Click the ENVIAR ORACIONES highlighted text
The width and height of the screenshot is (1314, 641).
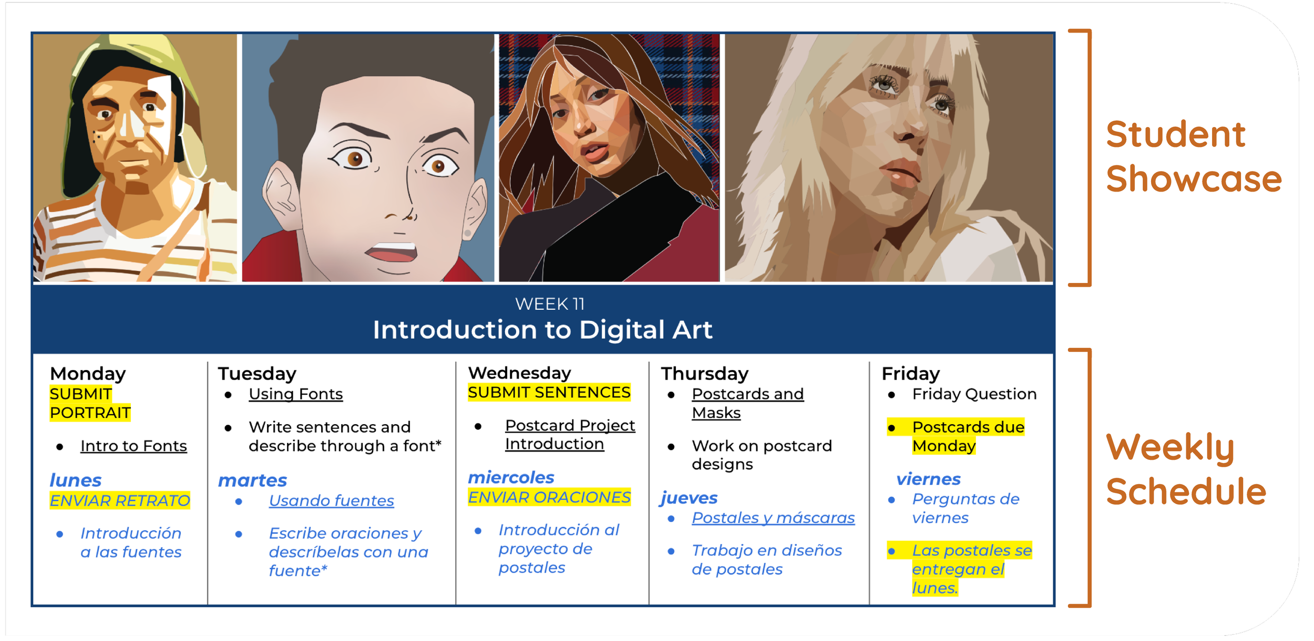[549, 497]
